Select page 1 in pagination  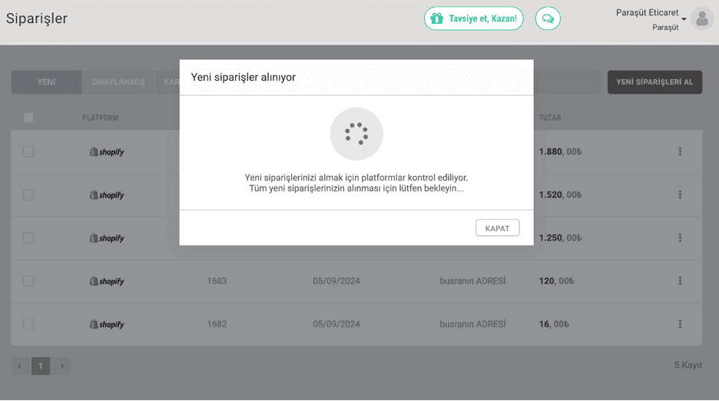coord(41,366)
